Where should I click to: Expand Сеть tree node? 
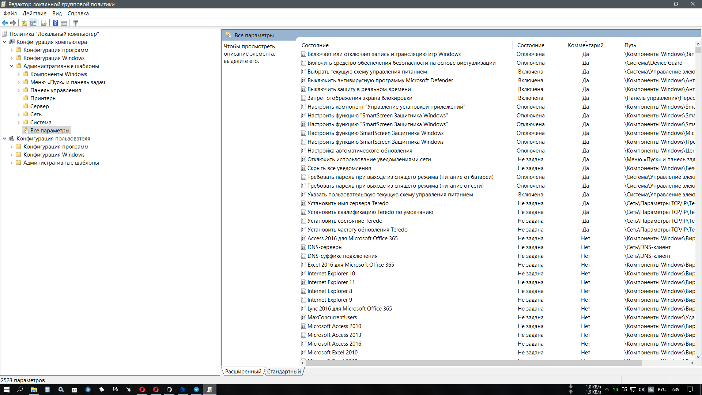pyautogui.click(x=18, y=114)
